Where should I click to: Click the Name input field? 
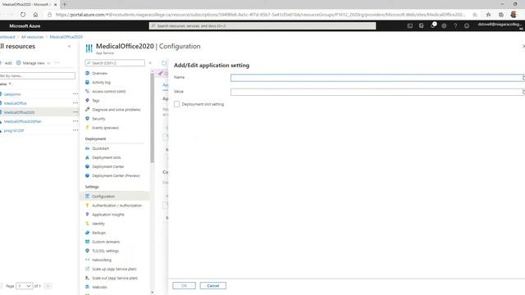377,78
